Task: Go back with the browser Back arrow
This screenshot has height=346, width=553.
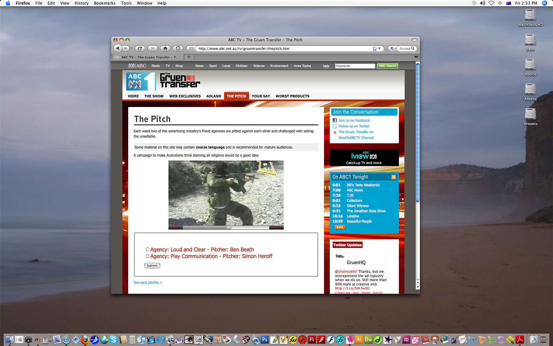Action: 117,48
